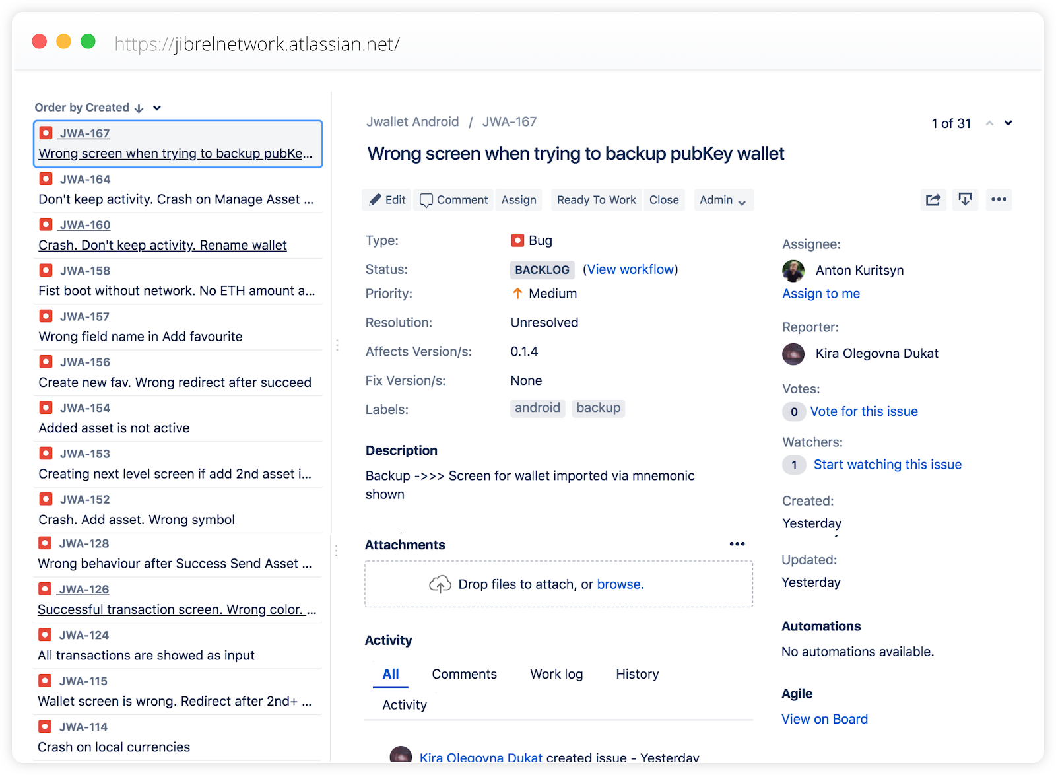Click the bug icon next to JWA-164
The image size is (1056, 775).
tap(46, 179)
